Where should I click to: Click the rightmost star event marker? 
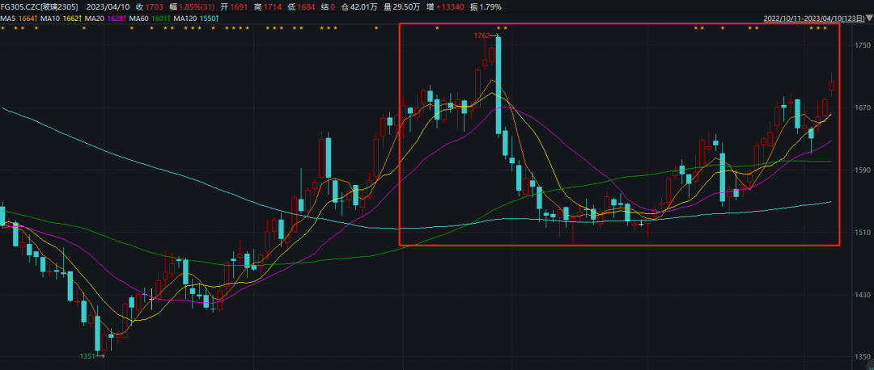(x=825, y=28)
